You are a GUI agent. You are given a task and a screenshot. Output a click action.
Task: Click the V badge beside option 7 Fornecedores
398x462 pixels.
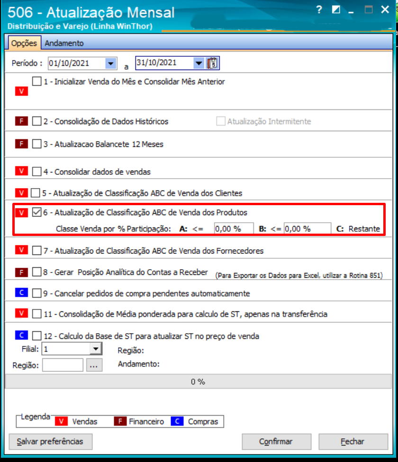tap(21, 250)
